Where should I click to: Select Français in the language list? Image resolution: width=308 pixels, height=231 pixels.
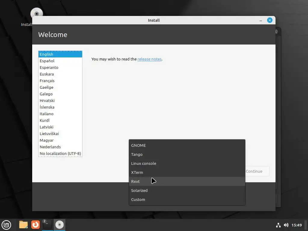(60, 81)
